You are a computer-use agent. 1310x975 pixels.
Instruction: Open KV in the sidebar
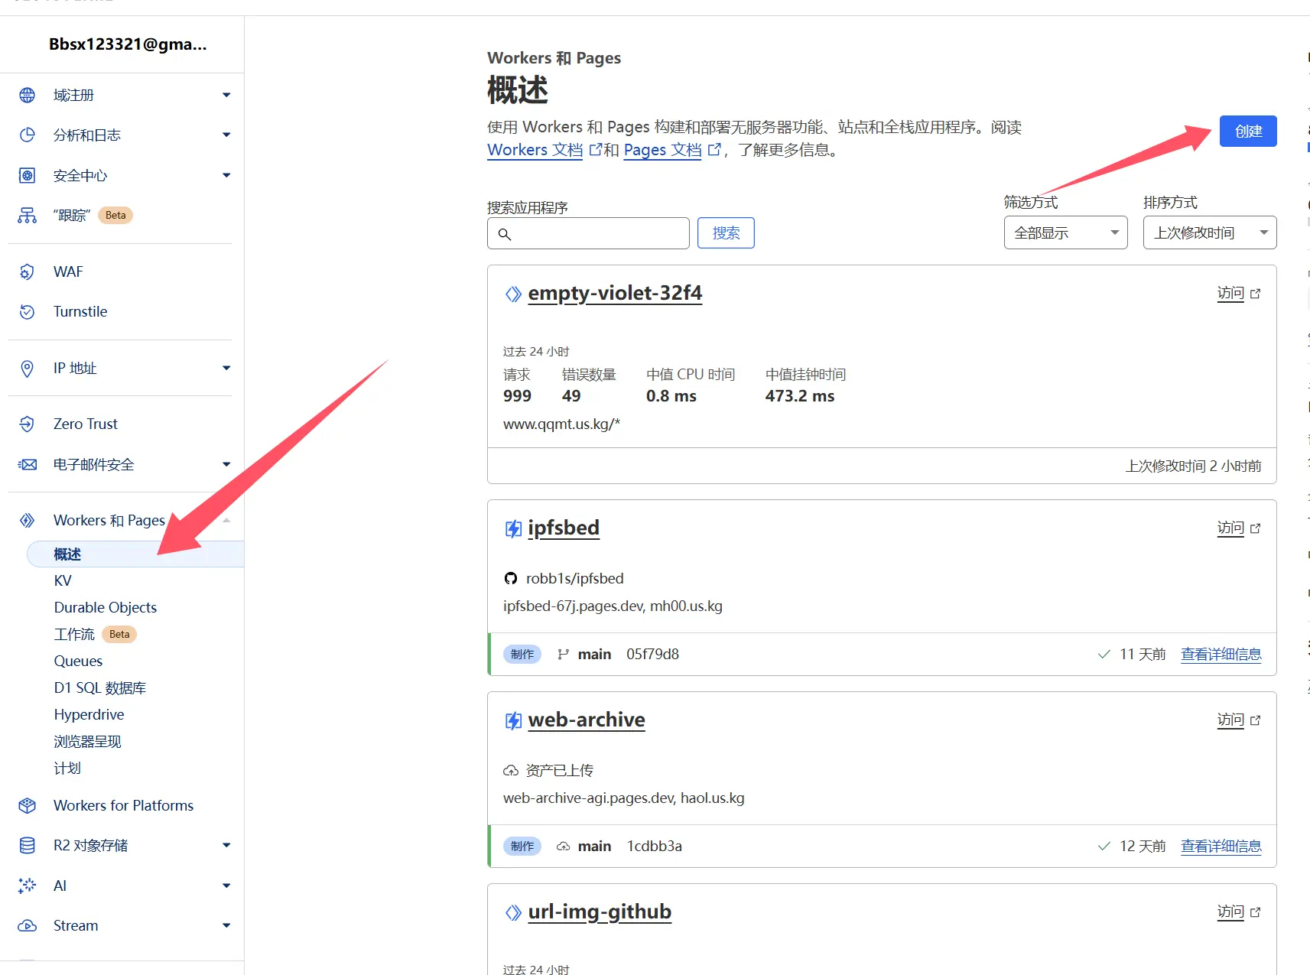pos(63,580)
